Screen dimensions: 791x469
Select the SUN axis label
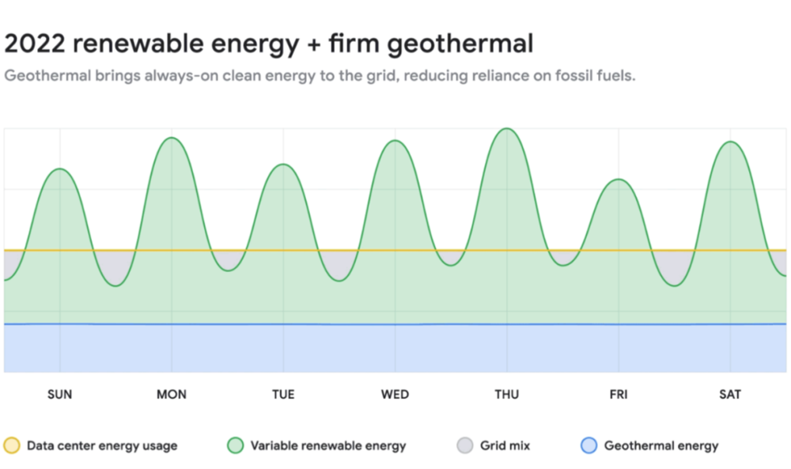pyautogui.click(x=59, y=394)
